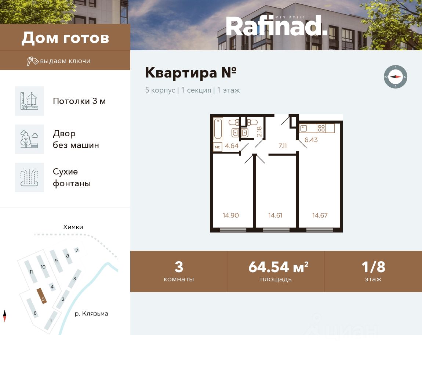Click the 3 комнаты stat block

pyautogui.click(x=179, y=271)
